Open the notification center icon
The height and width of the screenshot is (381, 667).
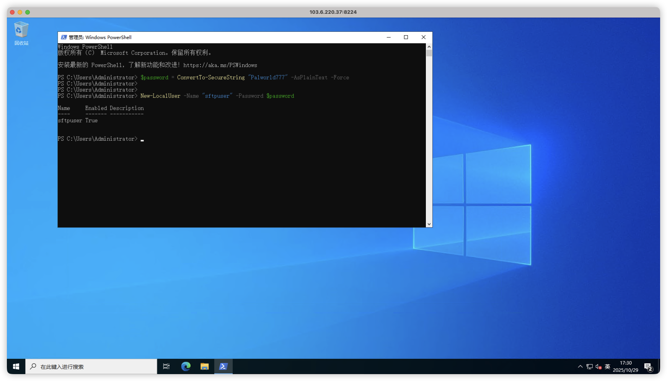tap(648, 367)
